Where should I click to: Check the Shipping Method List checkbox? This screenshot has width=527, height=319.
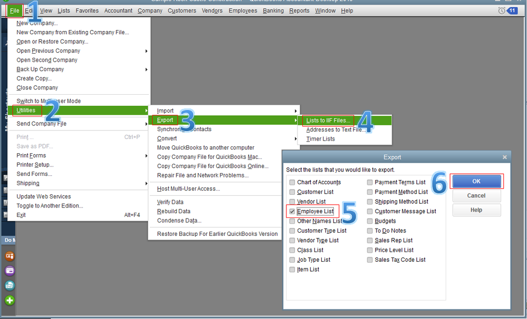pos(370,202)
